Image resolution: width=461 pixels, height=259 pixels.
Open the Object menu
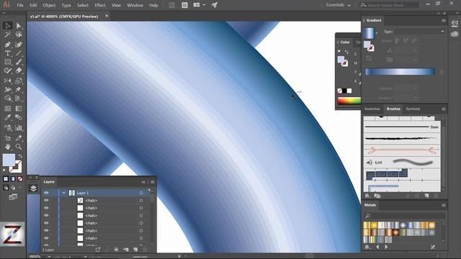pyautogui.click(x=49, y=5)
